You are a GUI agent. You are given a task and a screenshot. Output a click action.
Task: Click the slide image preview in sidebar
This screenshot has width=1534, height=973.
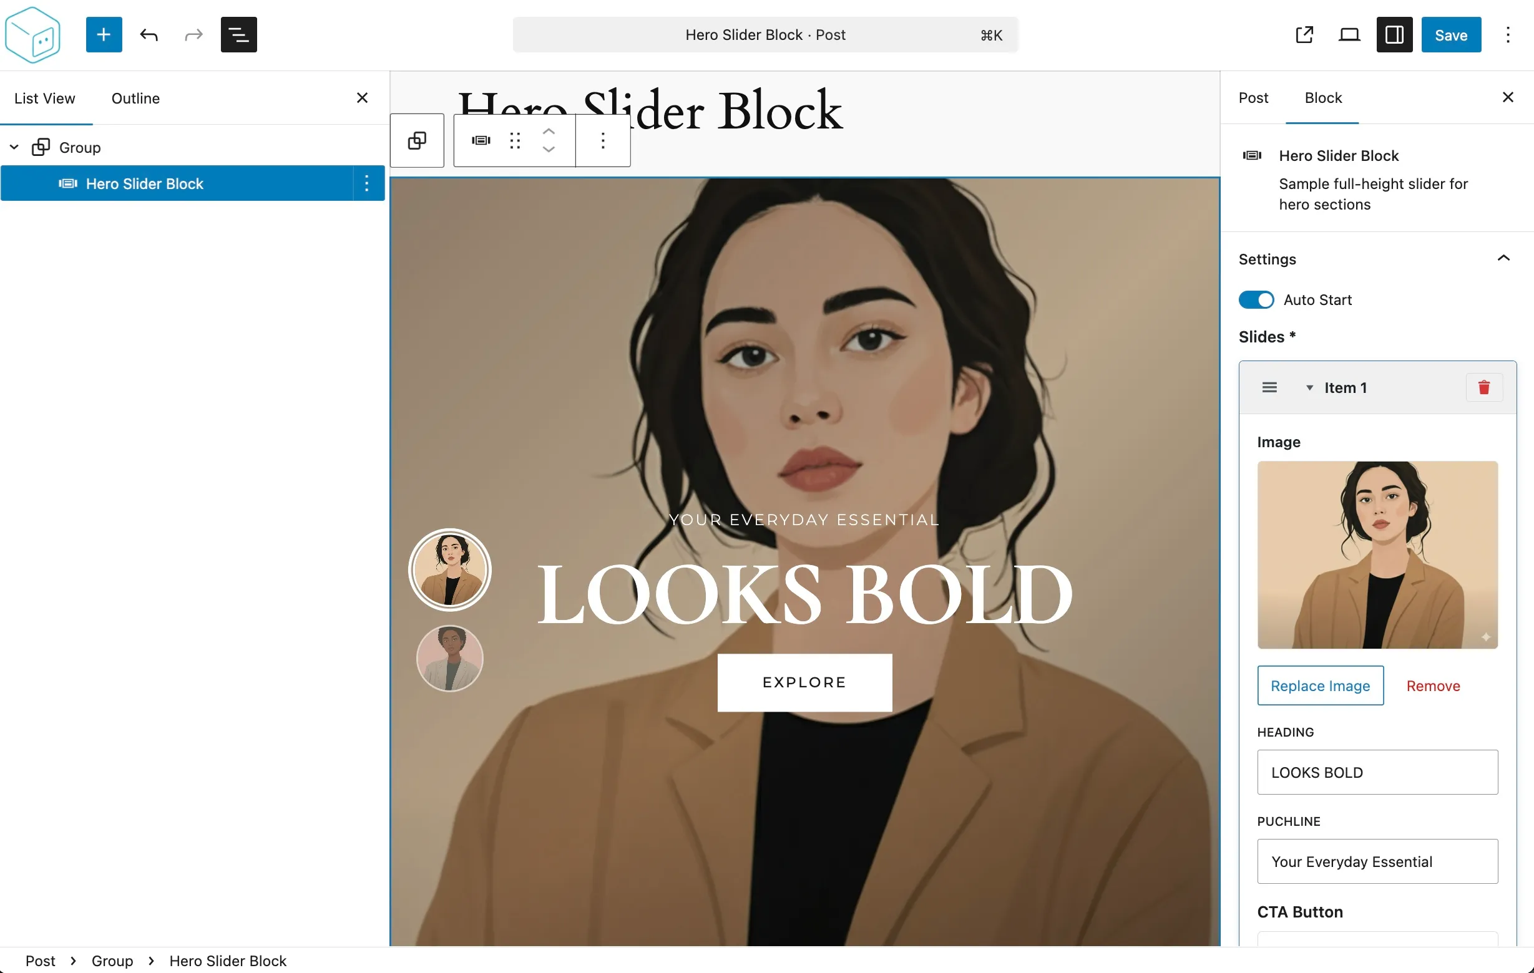(1377, 554)
